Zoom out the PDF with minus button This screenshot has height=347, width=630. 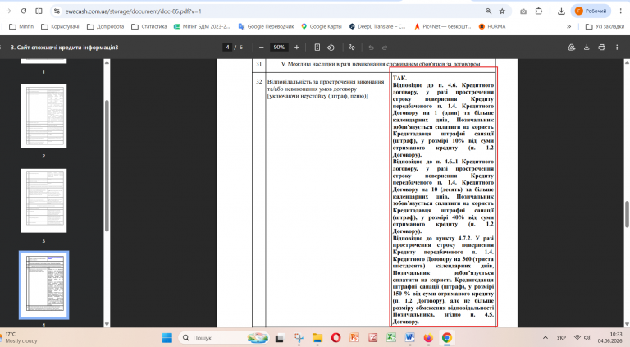pyautogui.click(x=261, y=48)
